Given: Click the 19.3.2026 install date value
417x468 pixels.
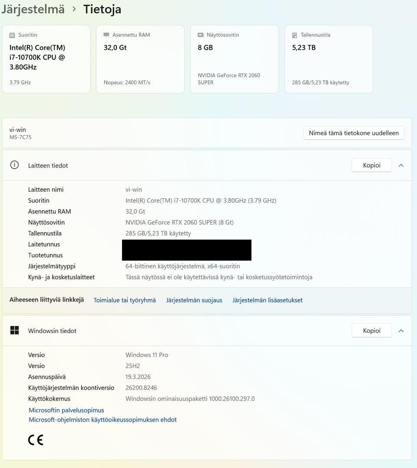Looking at the screenshot, I should pos(138,376).
